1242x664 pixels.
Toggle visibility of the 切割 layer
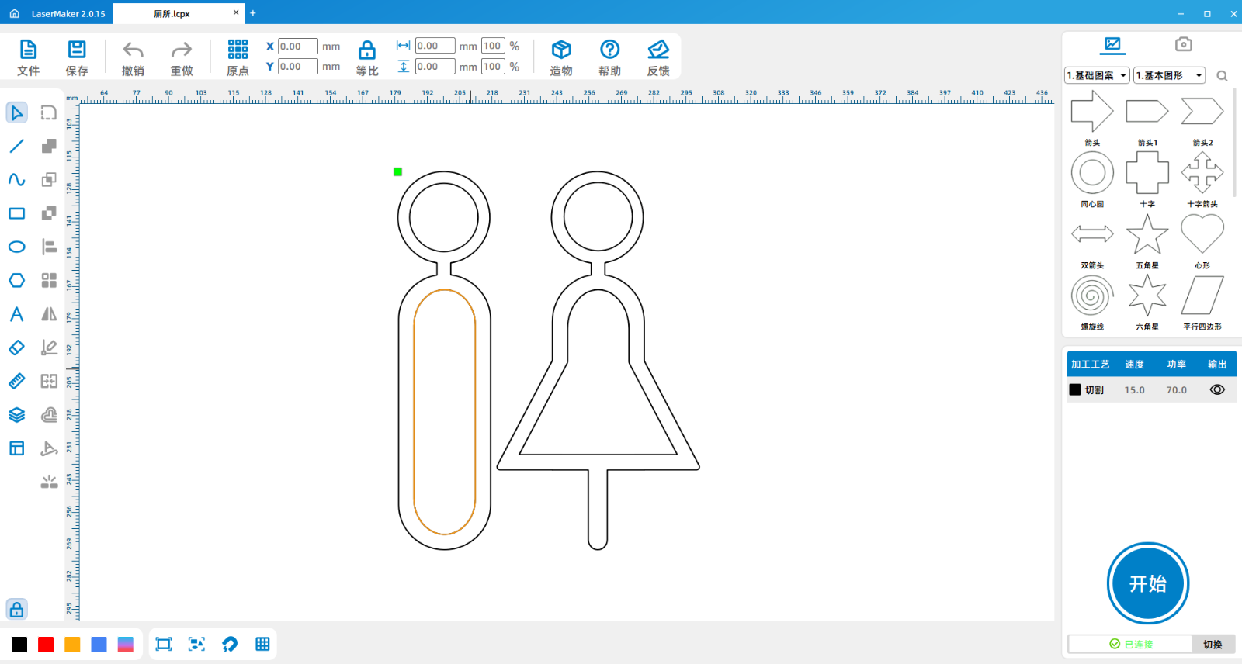pos(1217,390)
